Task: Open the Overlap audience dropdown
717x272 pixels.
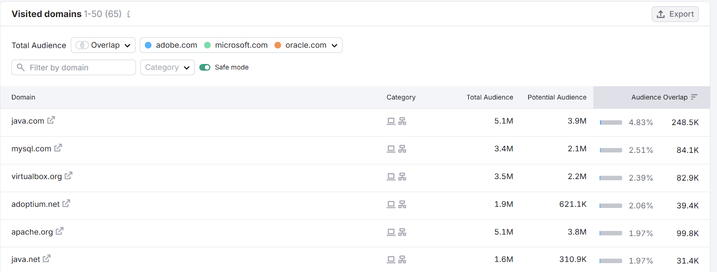Action: [x=103, y=45]
